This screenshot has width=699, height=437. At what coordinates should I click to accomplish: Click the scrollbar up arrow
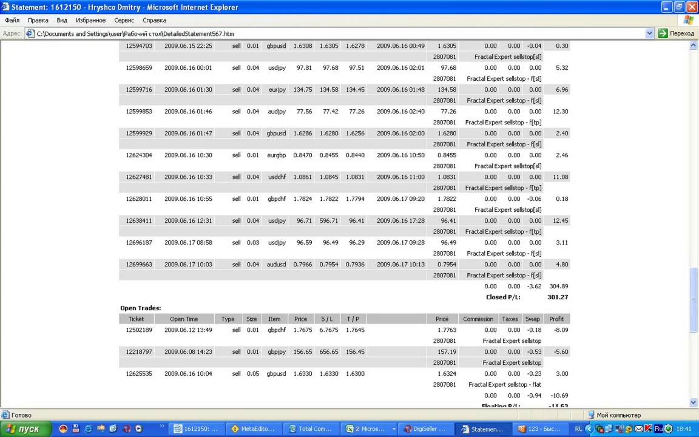693,45
